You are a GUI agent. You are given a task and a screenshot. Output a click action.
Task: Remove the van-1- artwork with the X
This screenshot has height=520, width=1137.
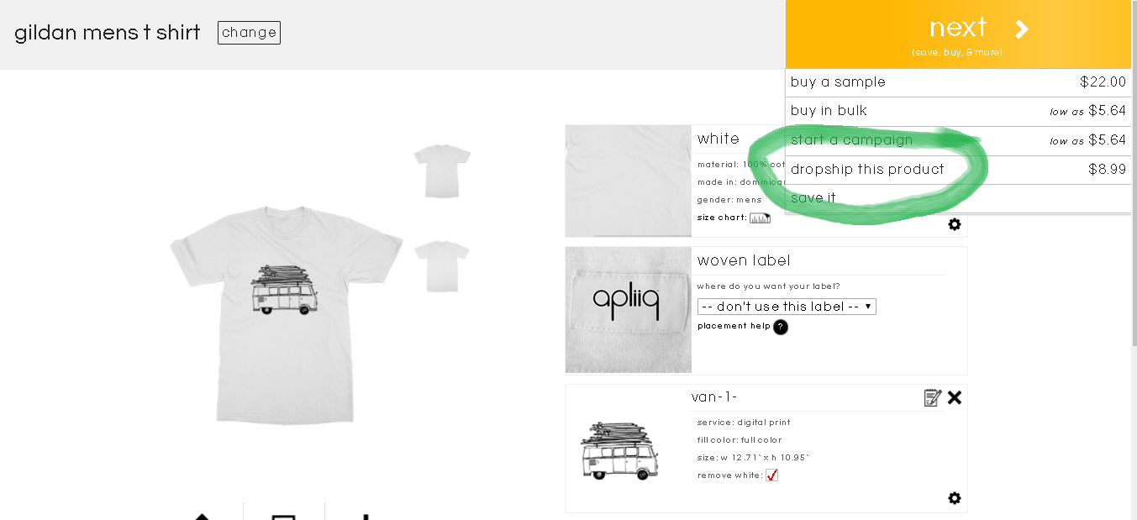[x=955, y=397]
